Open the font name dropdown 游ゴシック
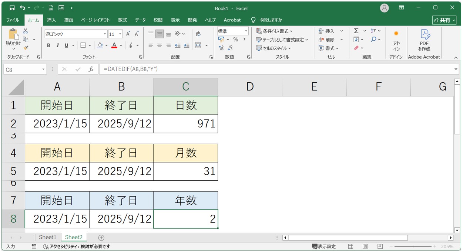 (105, 34)
